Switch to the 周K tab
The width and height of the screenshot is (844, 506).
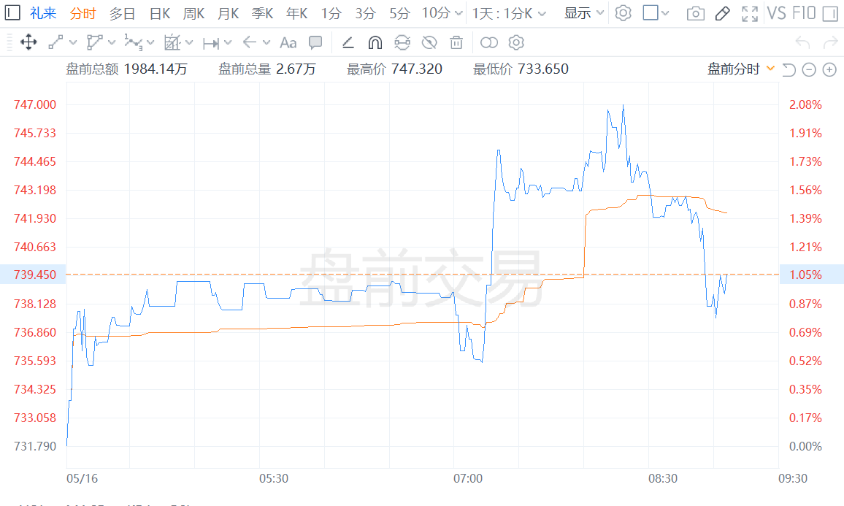(x=193, y=13)
